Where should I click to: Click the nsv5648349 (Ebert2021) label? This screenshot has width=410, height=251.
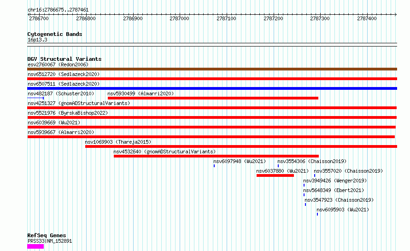pos(334,190)
